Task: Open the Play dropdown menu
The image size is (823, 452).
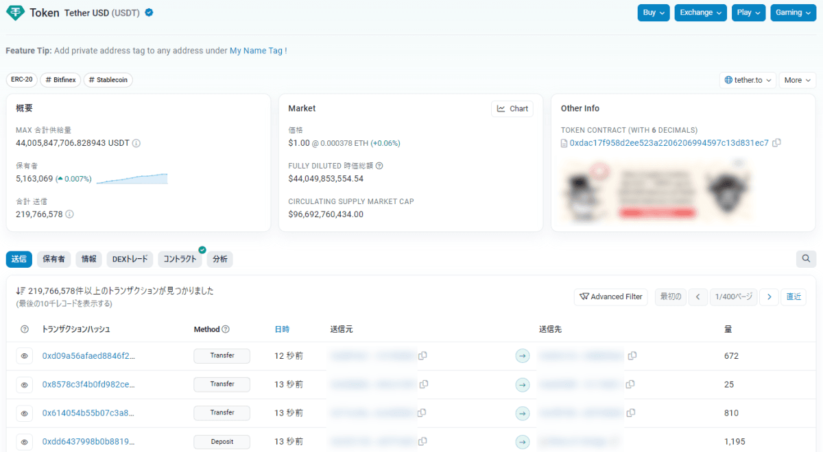Action: (748, 12)
